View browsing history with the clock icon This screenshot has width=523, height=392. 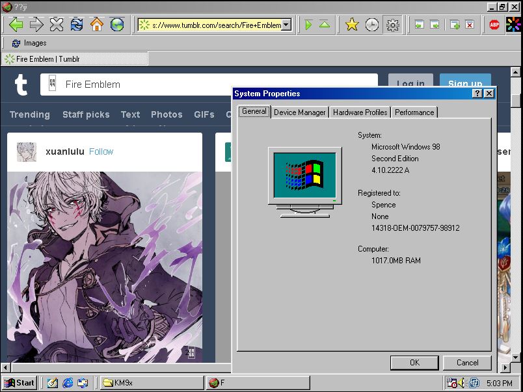tap(371, 24)
